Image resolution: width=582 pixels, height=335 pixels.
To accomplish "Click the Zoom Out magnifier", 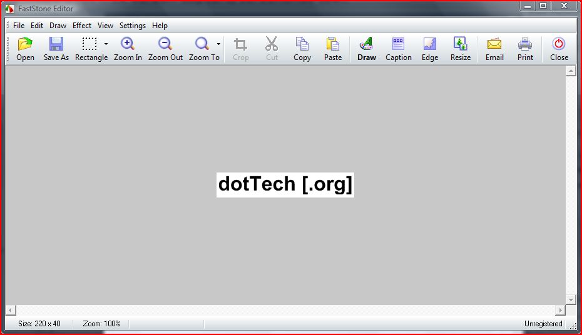I will (165, 44).
